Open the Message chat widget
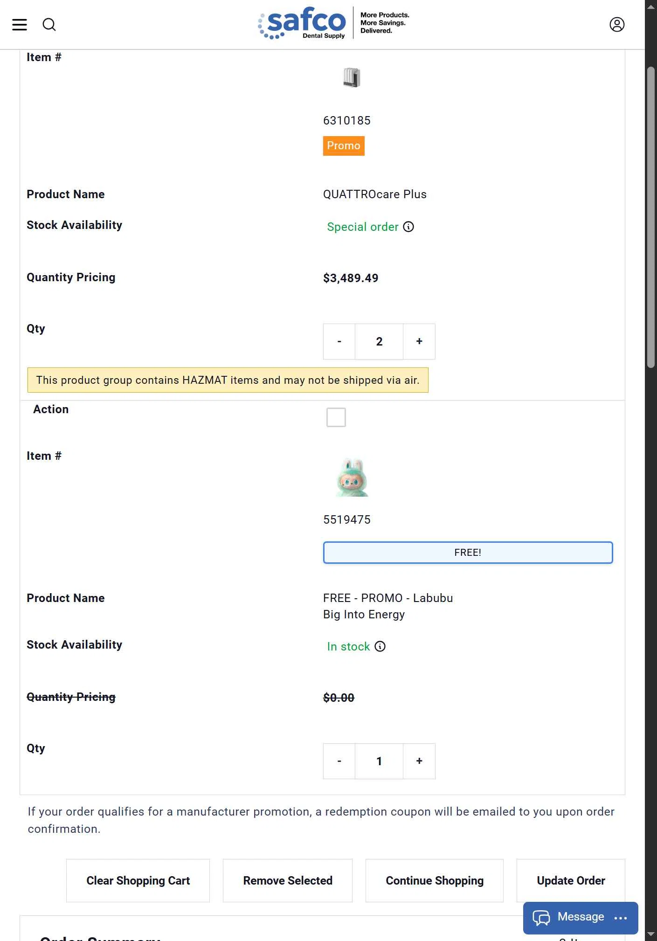Image resolution: width=657 pixels, height=941 pixels. (x=581, y=917)
